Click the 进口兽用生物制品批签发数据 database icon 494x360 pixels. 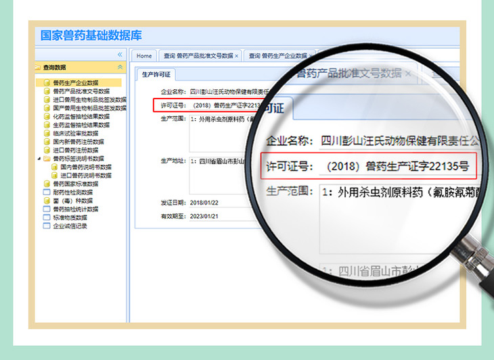[x=47, y=99]
